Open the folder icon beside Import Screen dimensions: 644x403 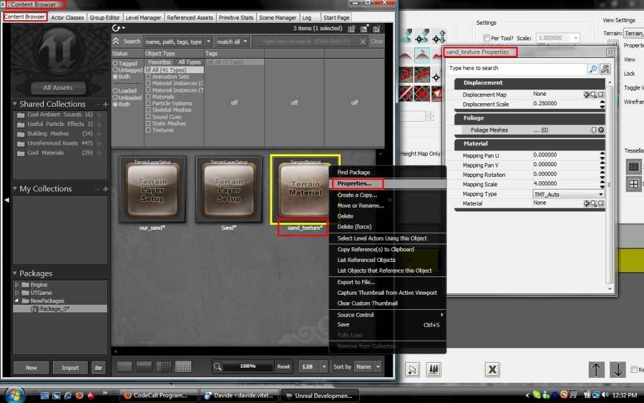click(99, 367)
